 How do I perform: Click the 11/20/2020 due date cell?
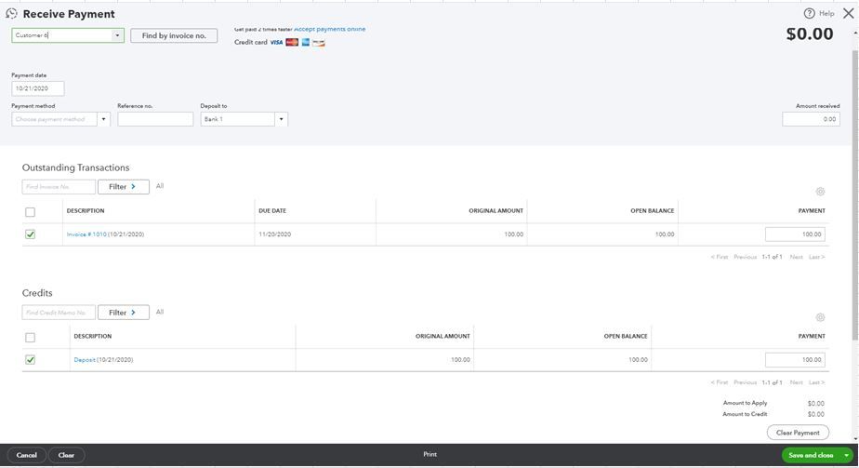274,234
